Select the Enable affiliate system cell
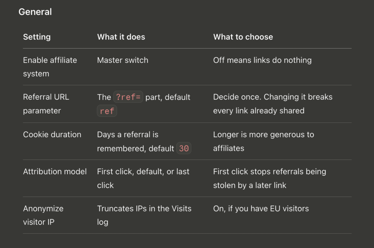This screenshot has height=248, width=374. pos(50,67)
